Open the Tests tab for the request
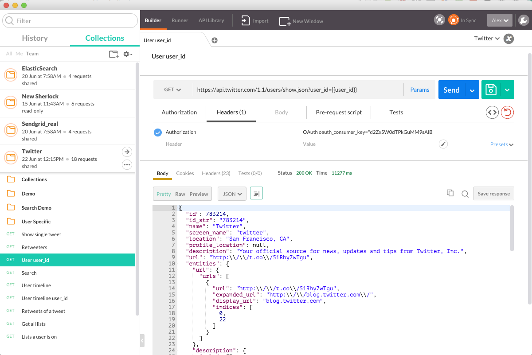This screenshot has width=532, height=355. pyautogui.click(x=396, y=113)
